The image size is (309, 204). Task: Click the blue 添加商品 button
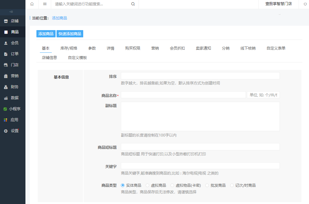[46, 34]
